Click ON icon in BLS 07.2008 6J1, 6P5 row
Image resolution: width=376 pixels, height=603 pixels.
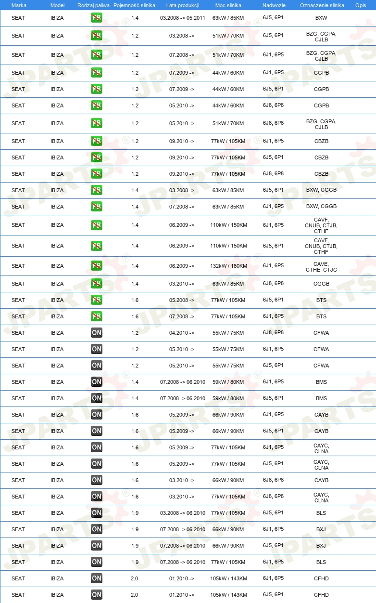click(97, 562)
